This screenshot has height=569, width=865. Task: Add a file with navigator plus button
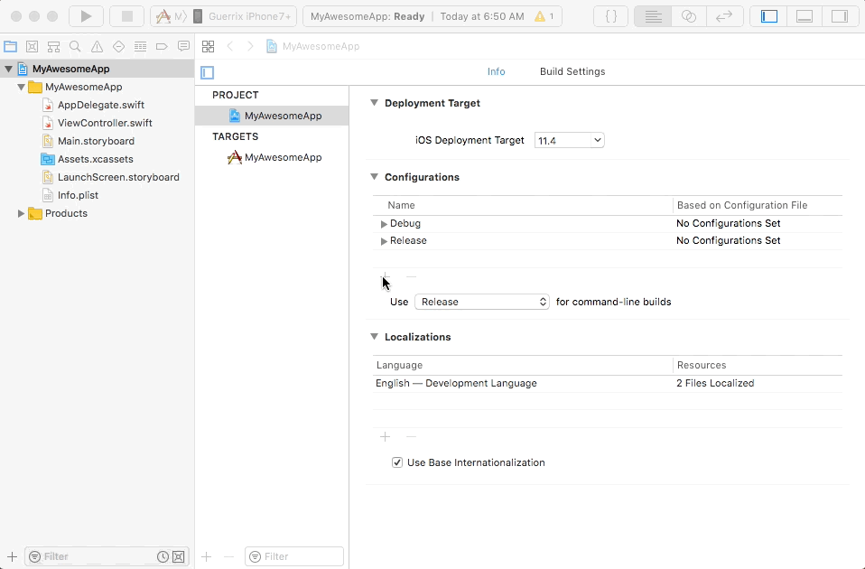pos(12,557)
